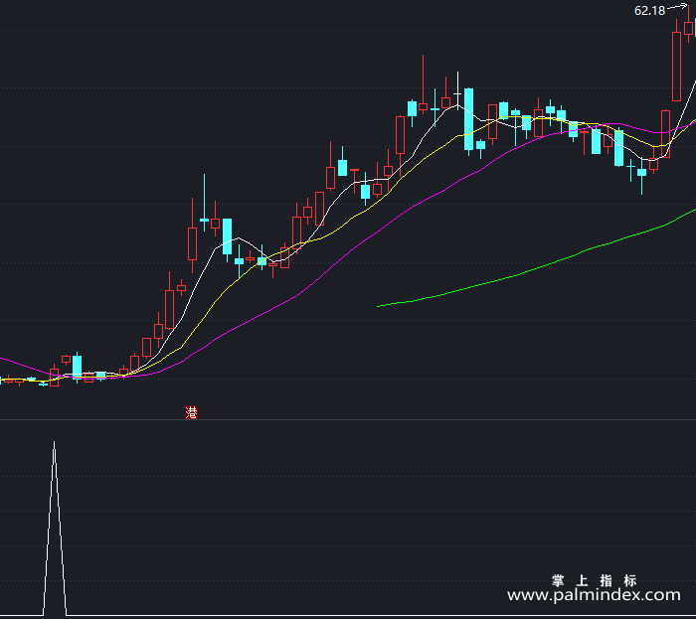
Task: Click the 62.18 high price label
Action: click(649, 11)
